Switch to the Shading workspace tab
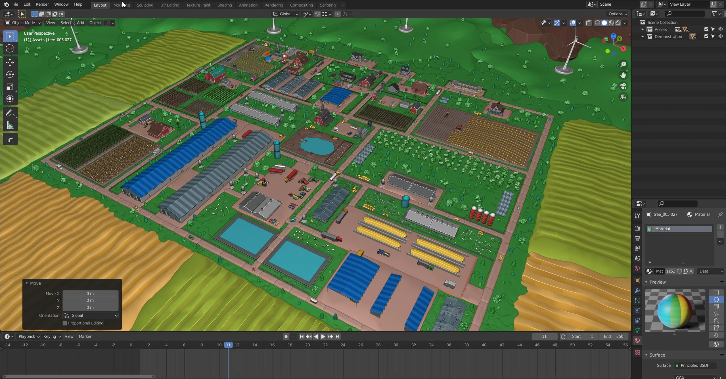The width and height of the screenshot is (726, 379). click(224, 5)
